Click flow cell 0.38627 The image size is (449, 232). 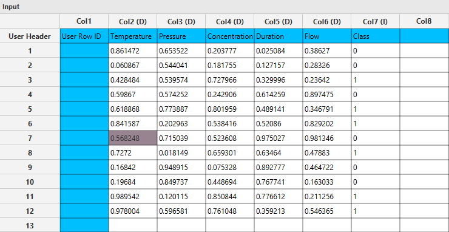[327, 51]
